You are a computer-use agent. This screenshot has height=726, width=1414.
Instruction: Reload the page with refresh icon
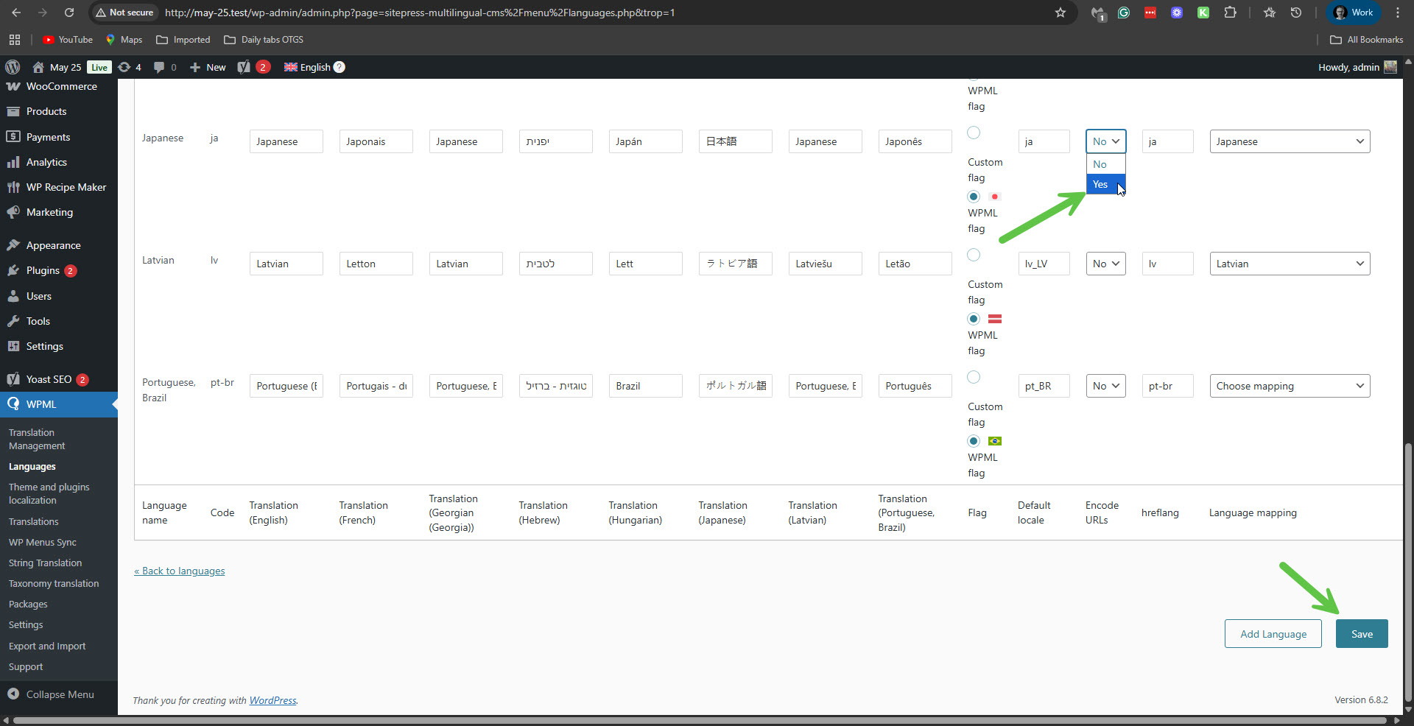point(69,13)
